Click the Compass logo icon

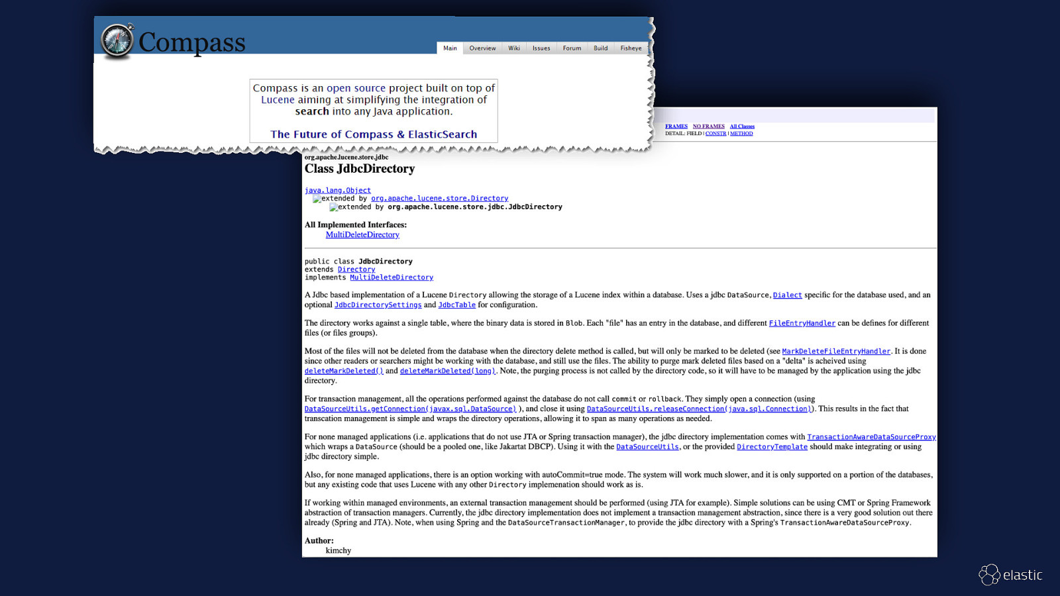(x=117, y=41)
